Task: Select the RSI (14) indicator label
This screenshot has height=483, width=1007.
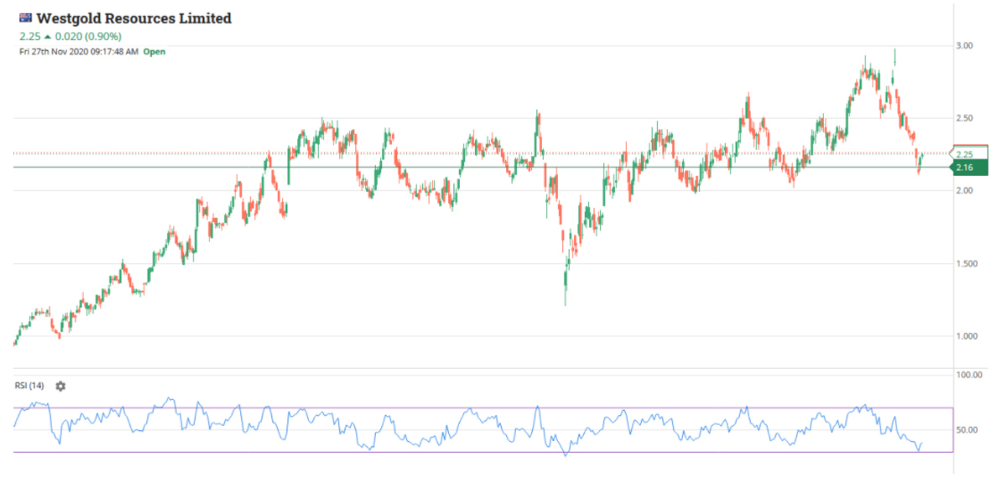Action: click(x=29, y=386)
